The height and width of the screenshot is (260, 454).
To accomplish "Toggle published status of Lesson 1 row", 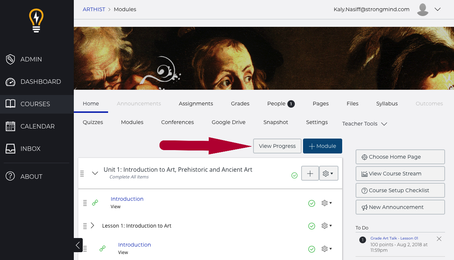I will tap(312, 226).
